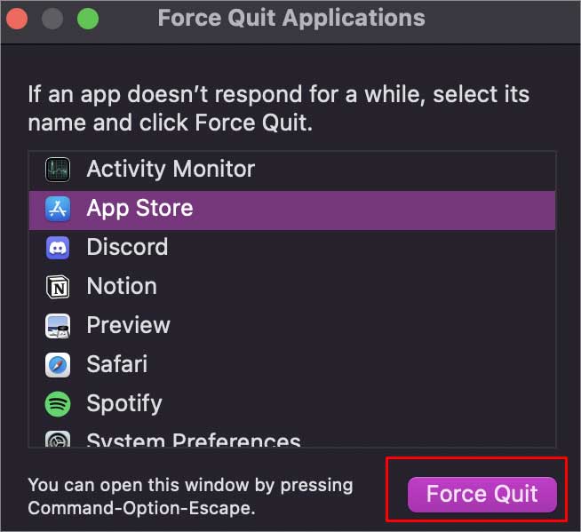This screenshot has width=581, height=532.
Task: Select the Notion name label
Action: [x=122, y=286]
